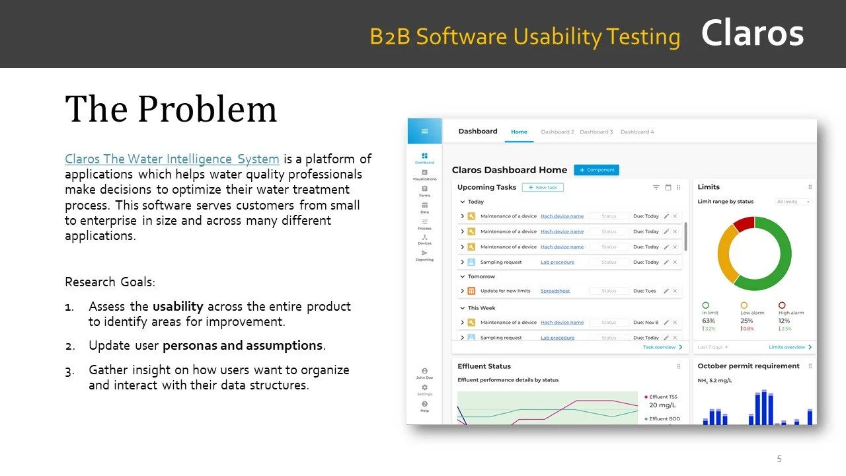Viewport: 846px width, 476px height.
Task: Open Help icon in the sidebar
Action: click(x=424, y=404)
